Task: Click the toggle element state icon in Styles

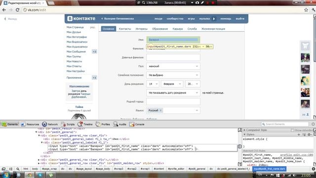Action: click(304, 134)
